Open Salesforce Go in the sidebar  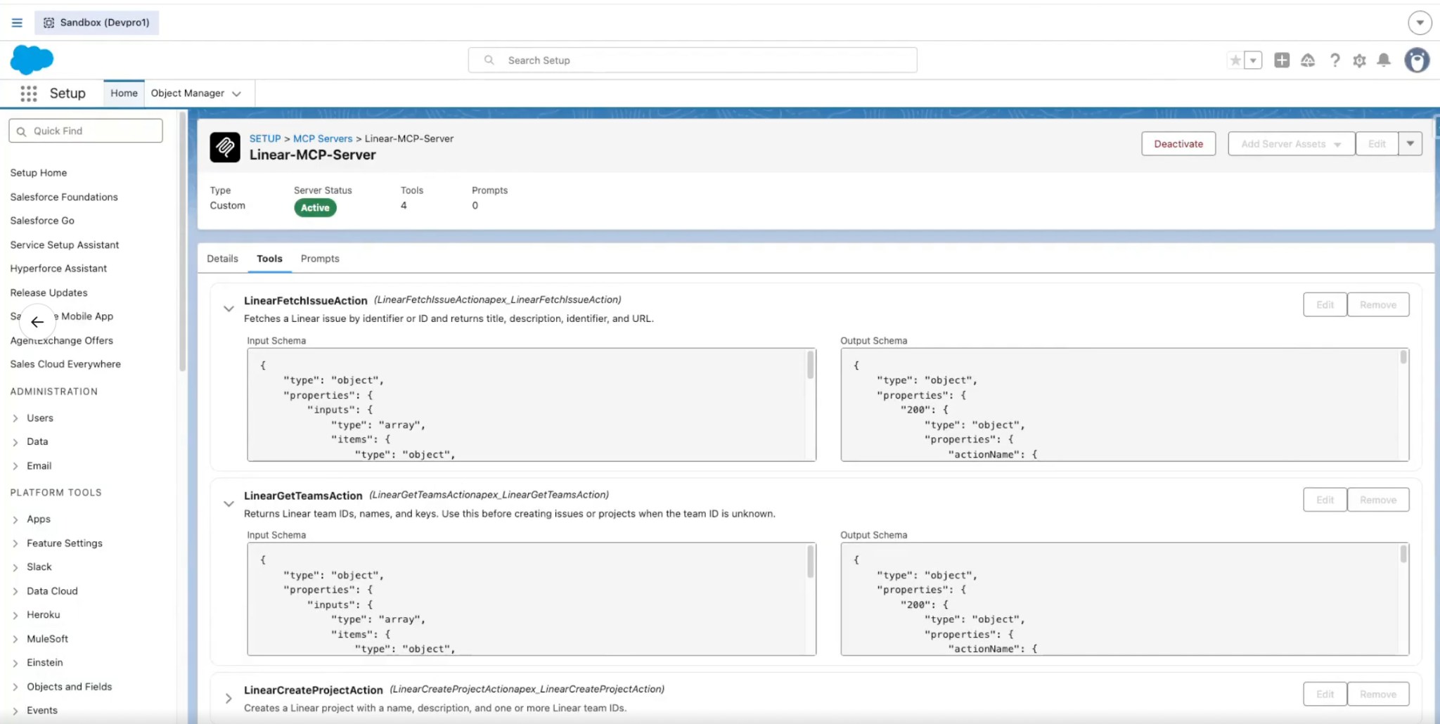click(x=42, y=221)
